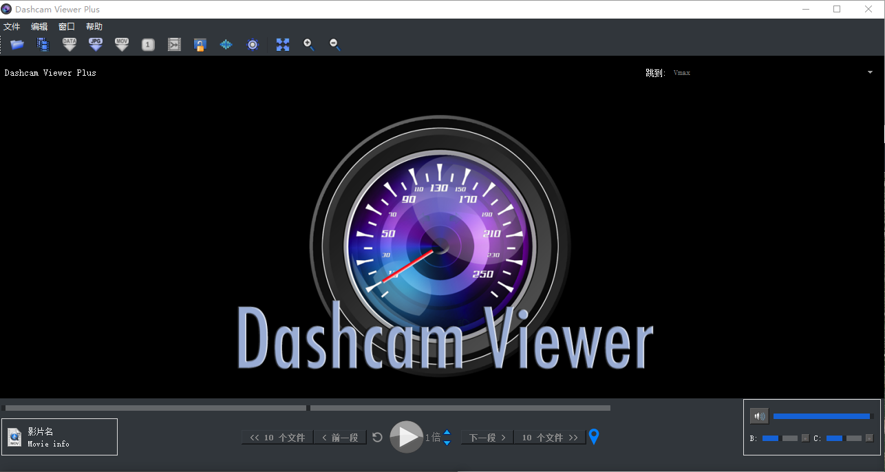Mute audio with the speaker button
Image resolution: width=885 pixels, height=472 pixels.
759,416
